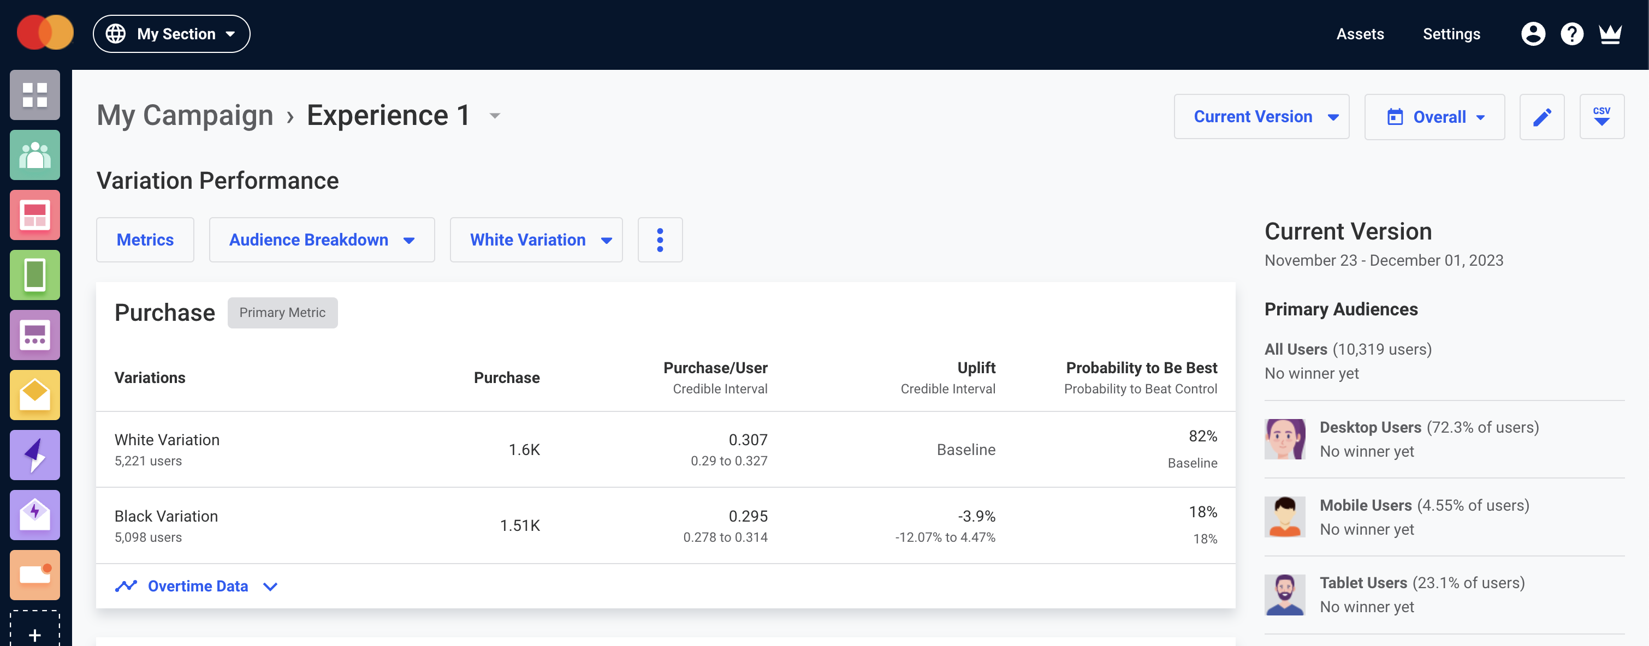Click the -3.9% uplift value

click(976, 516)
